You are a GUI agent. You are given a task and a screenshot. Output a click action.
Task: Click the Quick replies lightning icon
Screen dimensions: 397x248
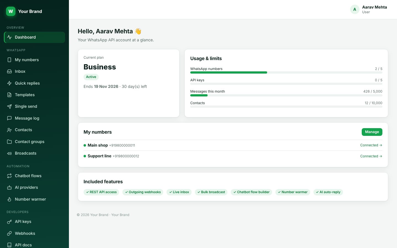[x=9, y=83]
